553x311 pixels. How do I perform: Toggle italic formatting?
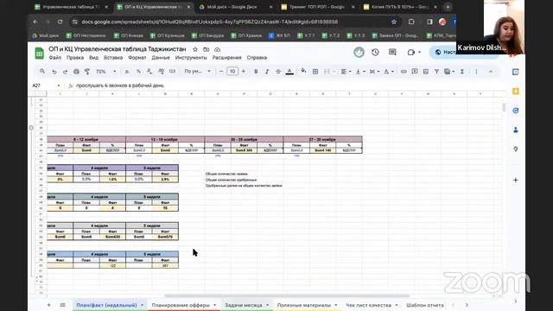(x=267, y=72)
